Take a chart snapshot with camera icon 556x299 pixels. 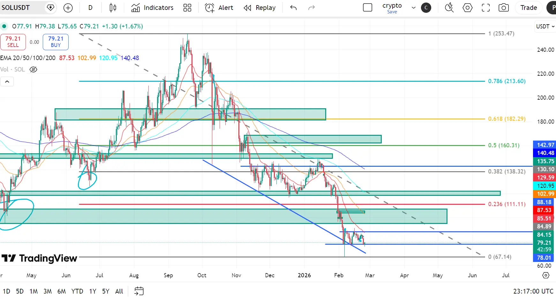coord(504,8)
